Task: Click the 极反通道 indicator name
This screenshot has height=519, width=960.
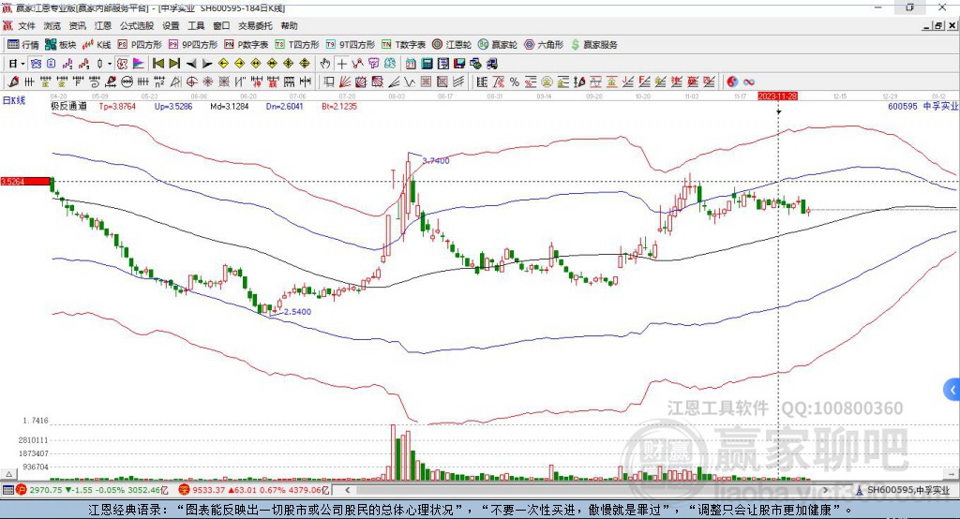Action: pos(68,106)
